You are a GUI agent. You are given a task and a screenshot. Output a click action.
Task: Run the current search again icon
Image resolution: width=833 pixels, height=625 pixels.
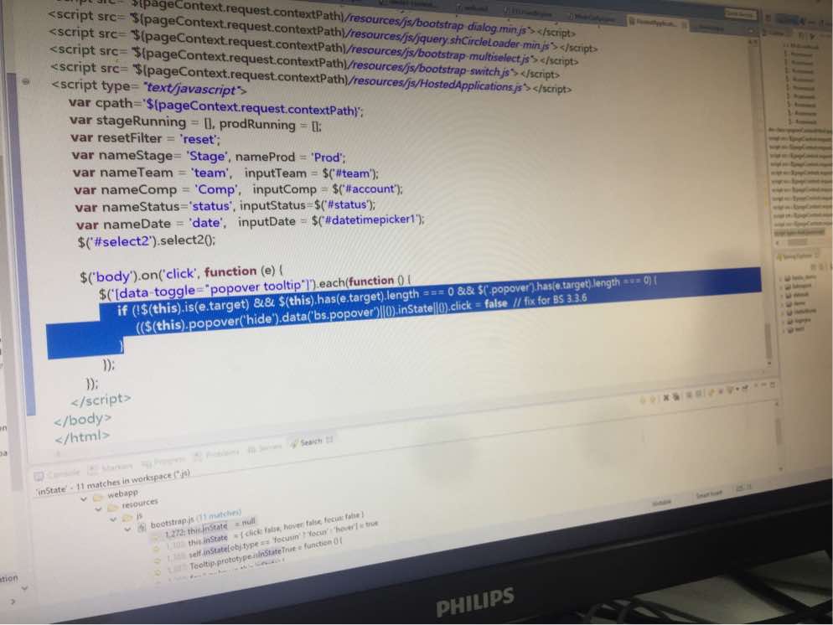(x=712, y=391)
